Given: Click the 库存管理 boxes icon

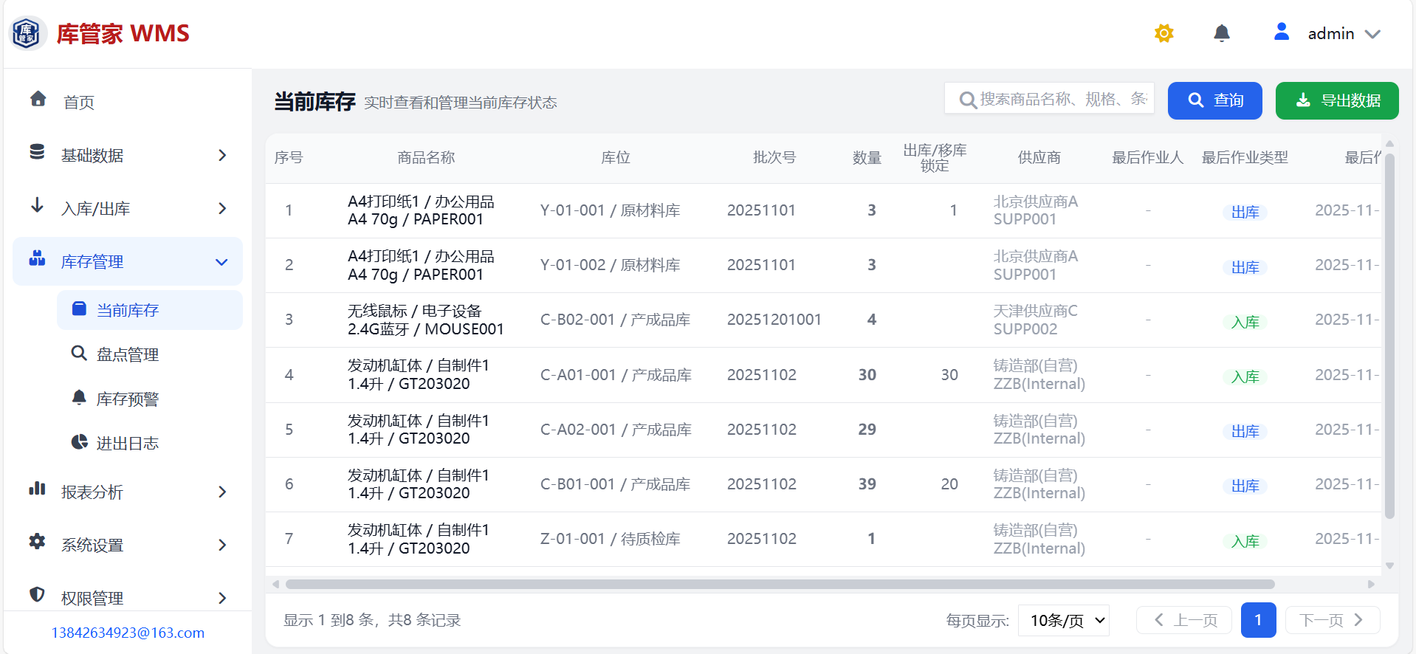Looking at the screenshot, I should click(x=37, y=258).
